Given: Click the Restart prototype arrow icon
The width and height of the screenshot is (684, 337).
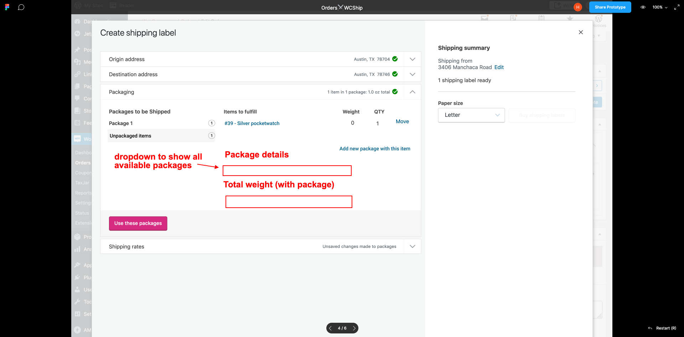Looking at the screenshot, I should pos(650,328).
